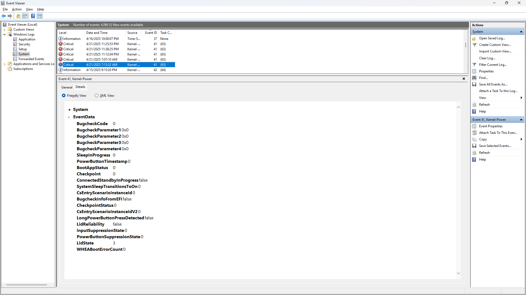
Task: Collapse Event 41, Kernel-Power actions section
Action: [521, 120]
